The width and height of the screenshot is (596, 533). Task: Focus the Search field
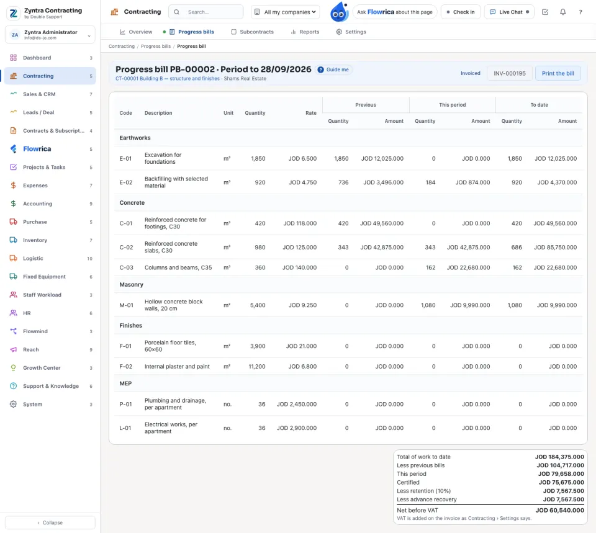click(x=206, y=12)
